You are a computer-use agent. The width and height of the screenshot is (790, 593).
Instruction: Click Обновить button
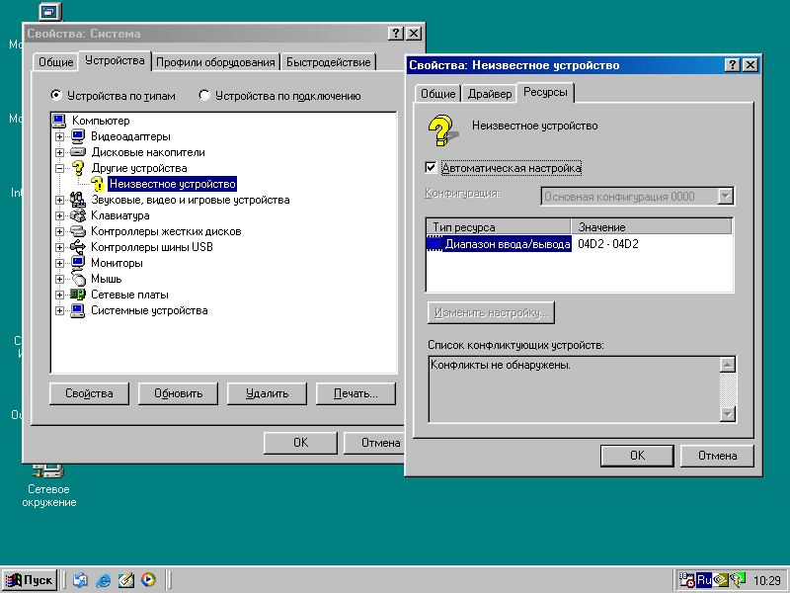(178, 393)
